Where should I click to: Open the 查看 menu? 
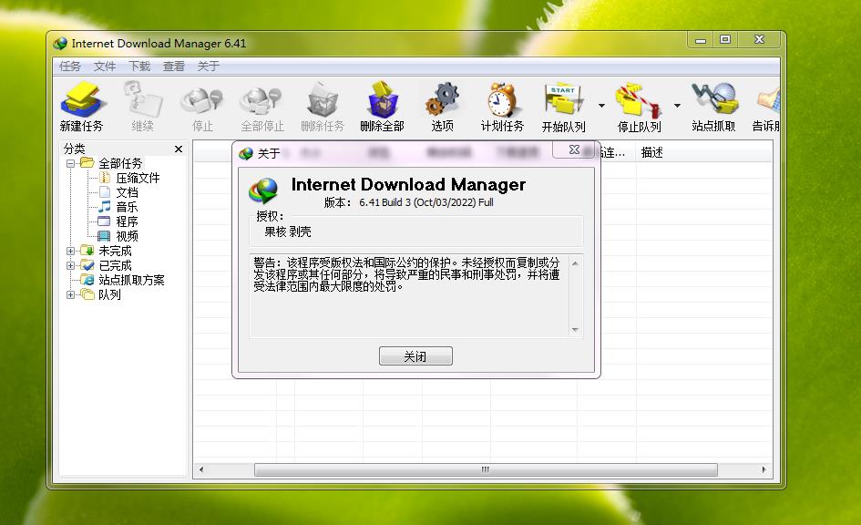[x=174, y=66]
